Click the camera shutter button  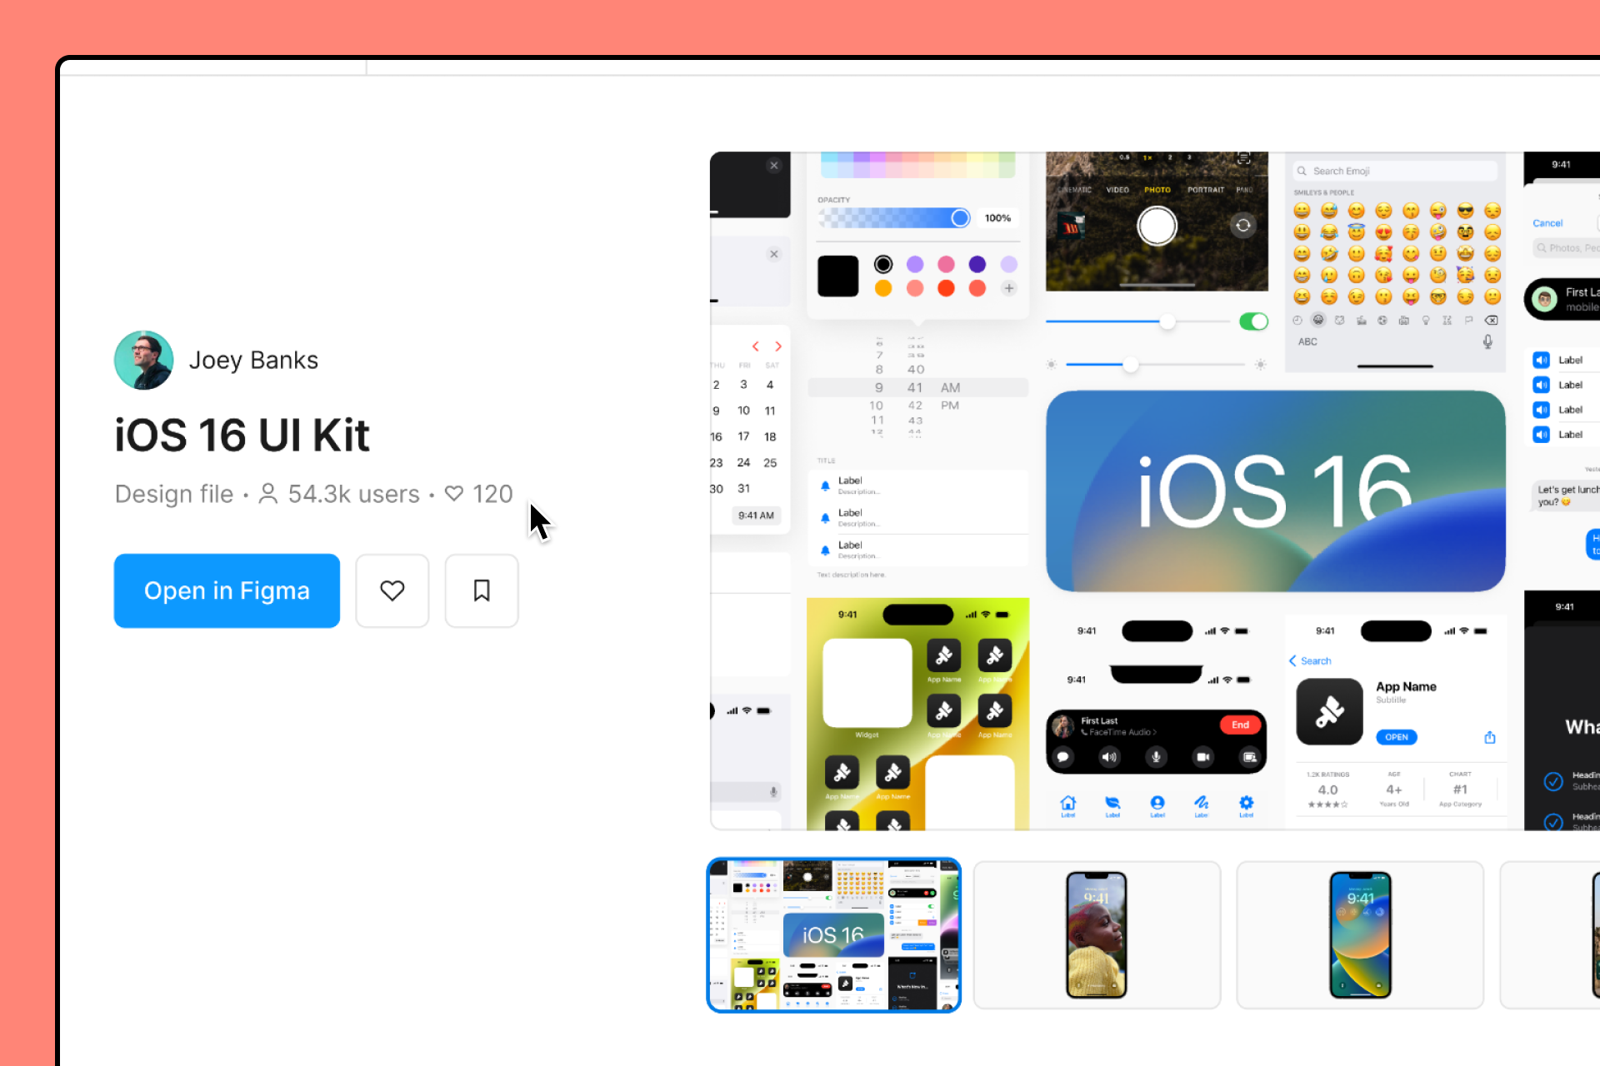(x=1157, y=226)
